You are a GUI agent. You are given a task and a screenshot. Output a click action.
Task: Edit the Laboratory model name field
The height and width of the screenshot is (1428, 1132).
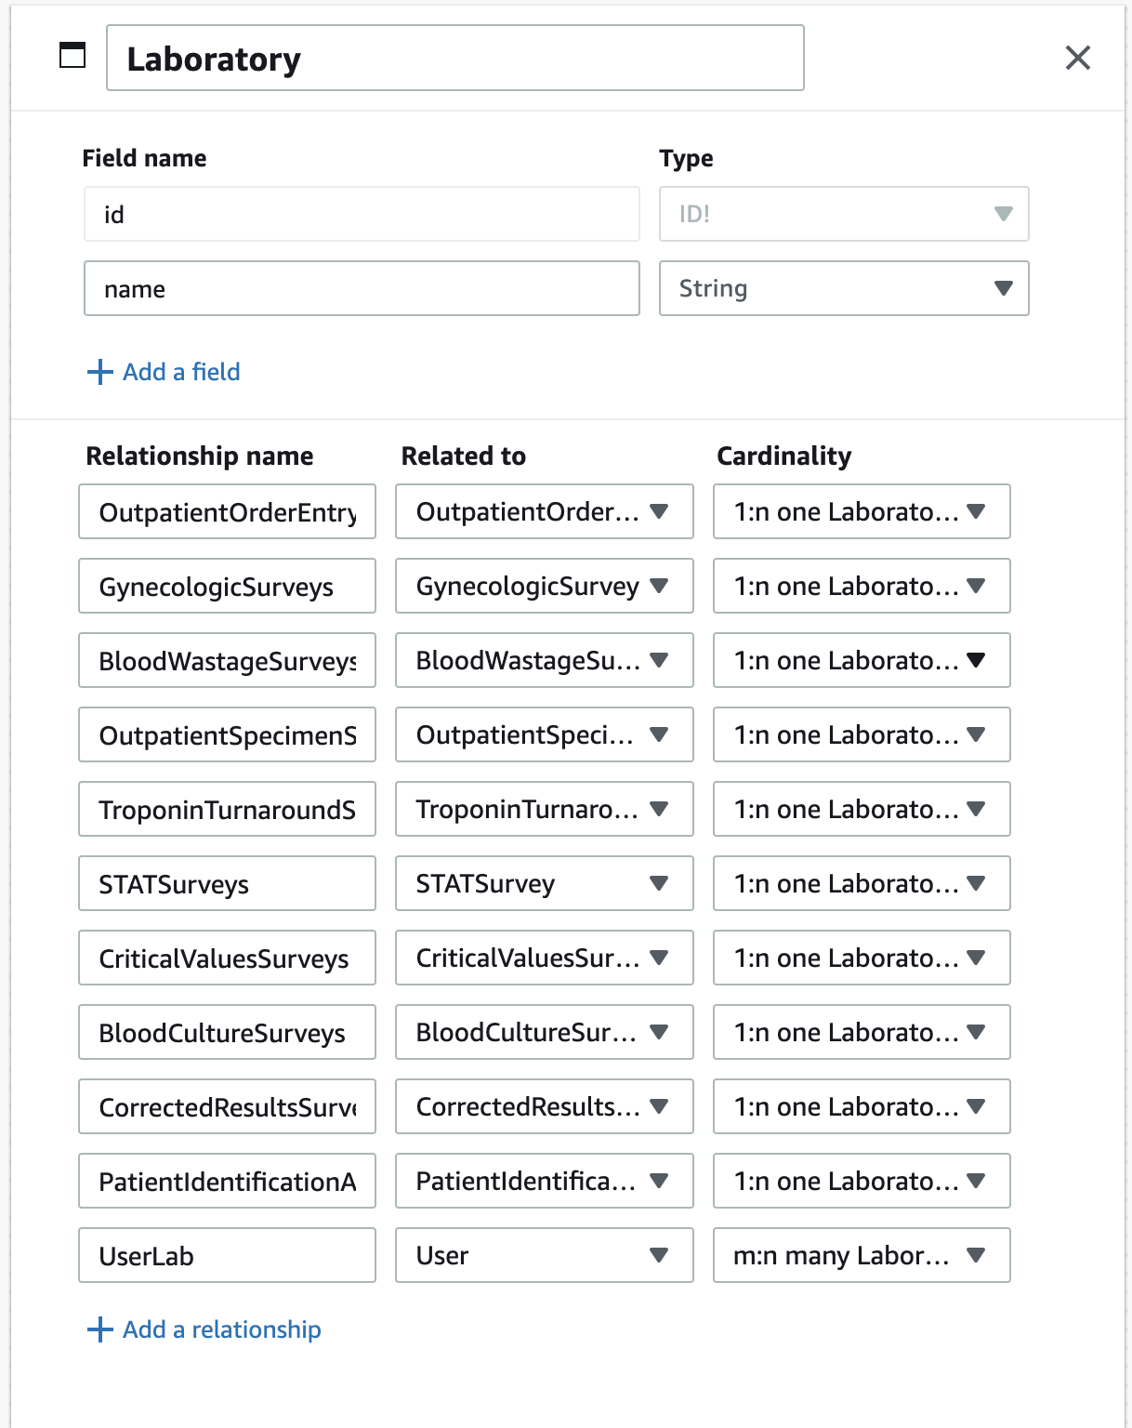click(455, 58)
